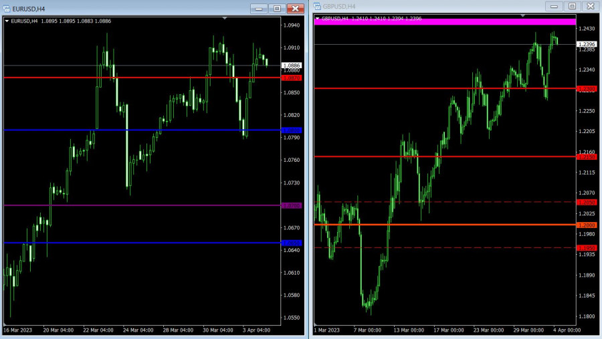This screenshot has height=339, width=602.
Task: Maximize the EURUSD,H4 chart window
Action: pyautogui.click(x=277, y=8)
